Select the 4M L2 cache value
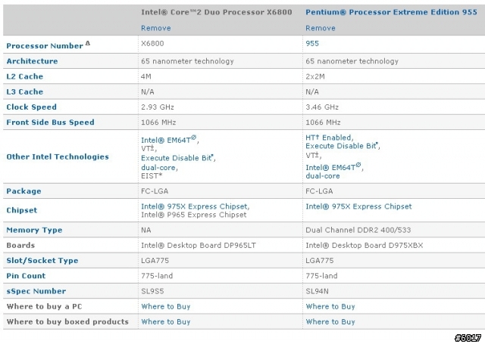The image size is (485, 344). coord(146,76)
